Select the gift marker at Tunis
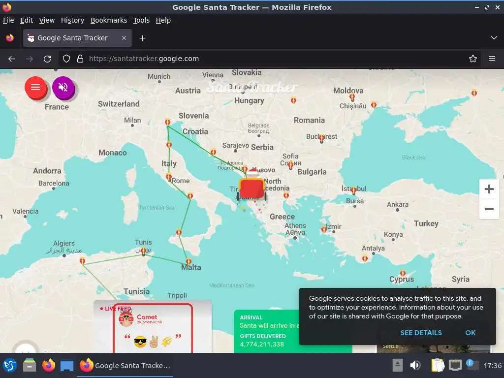This screenshot has width=504, height=378. pos(143,251)
